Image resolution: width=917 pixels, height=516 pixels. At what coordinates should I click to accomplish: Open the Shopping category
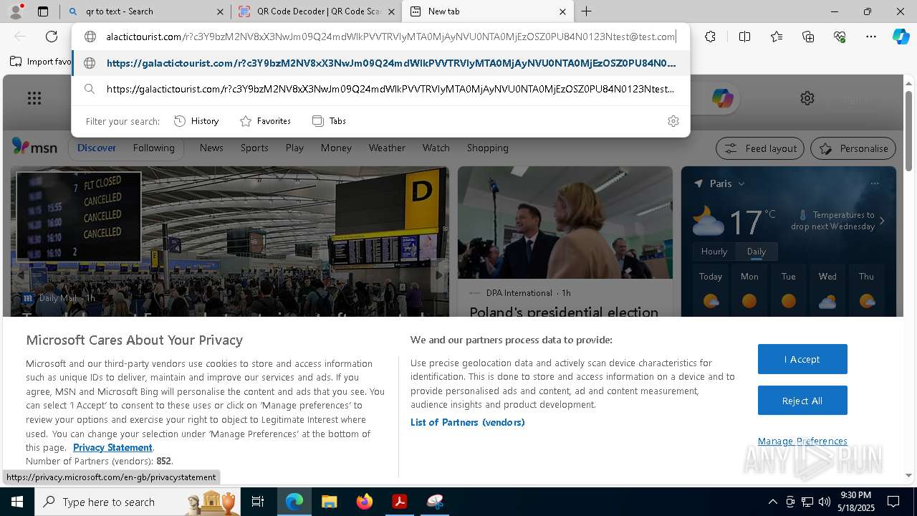(x=488, y=148)
